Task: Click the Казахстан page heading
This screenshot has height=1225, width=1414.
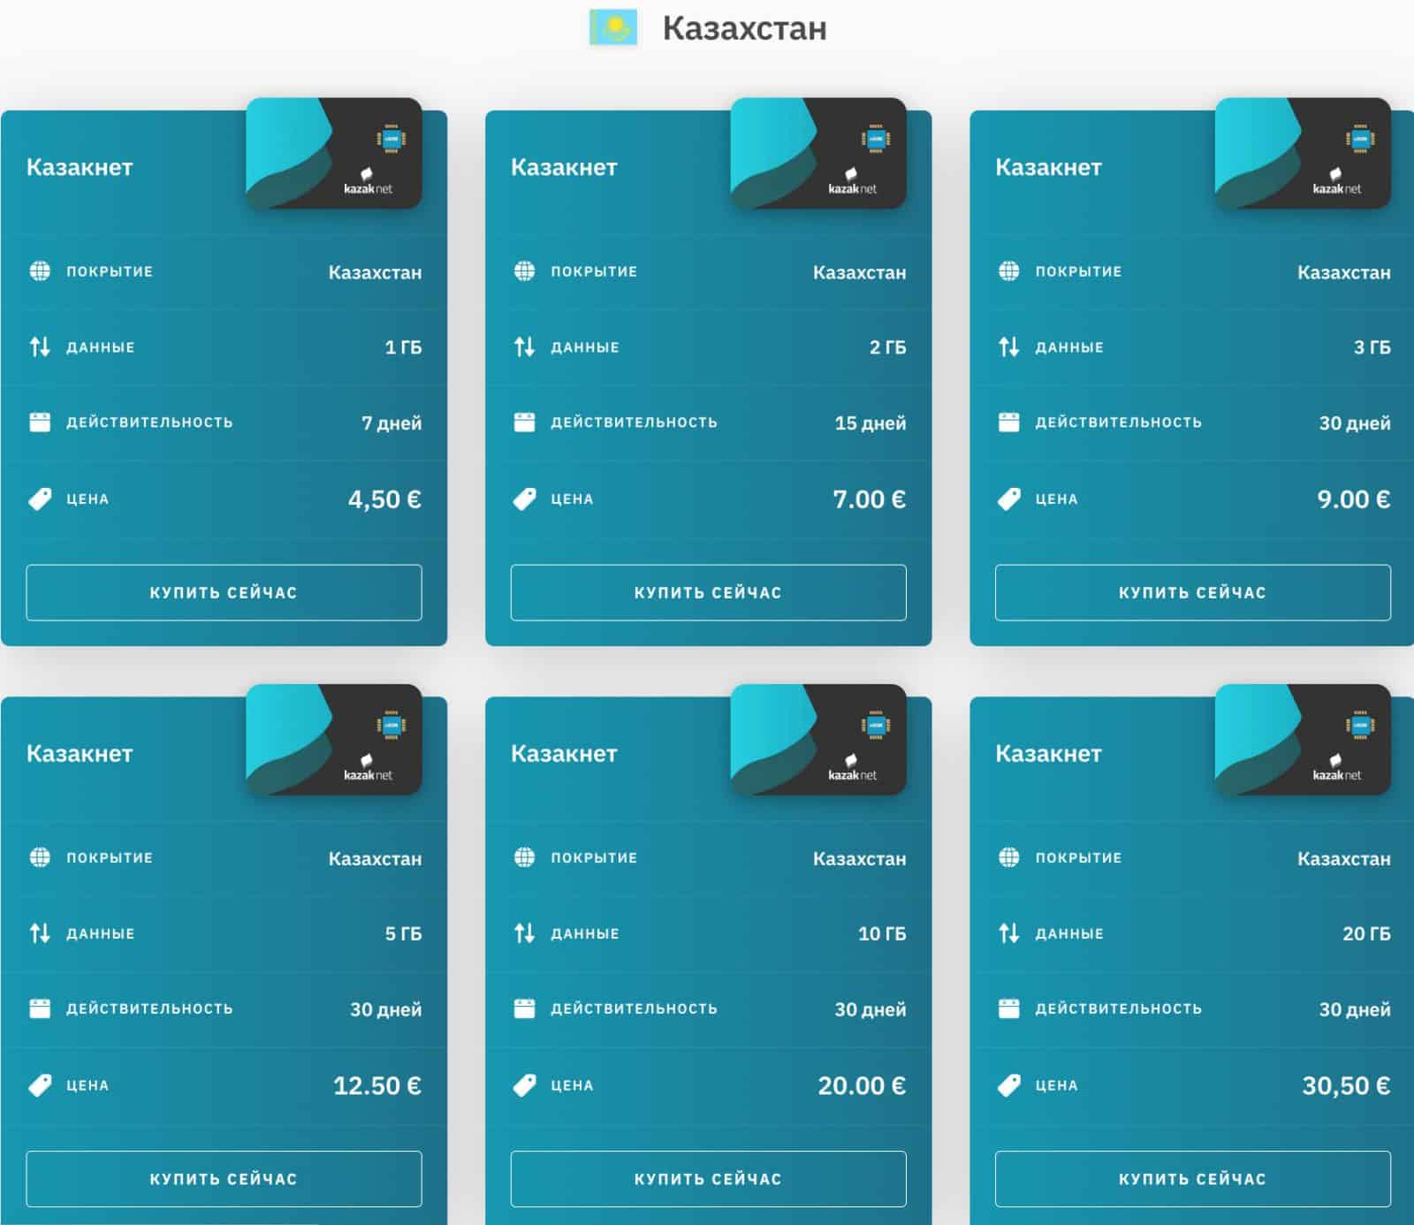Action: coord(744,28)
